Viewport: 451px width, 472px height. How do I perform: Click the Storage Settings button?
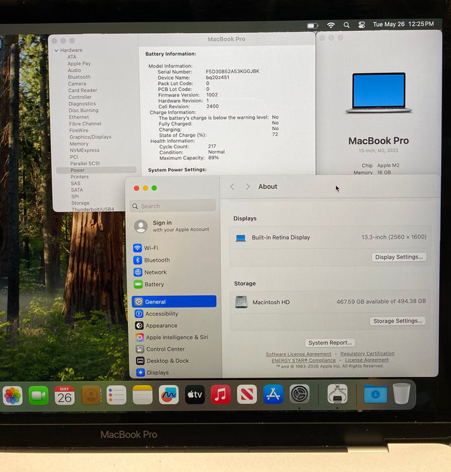coord(398,321)
